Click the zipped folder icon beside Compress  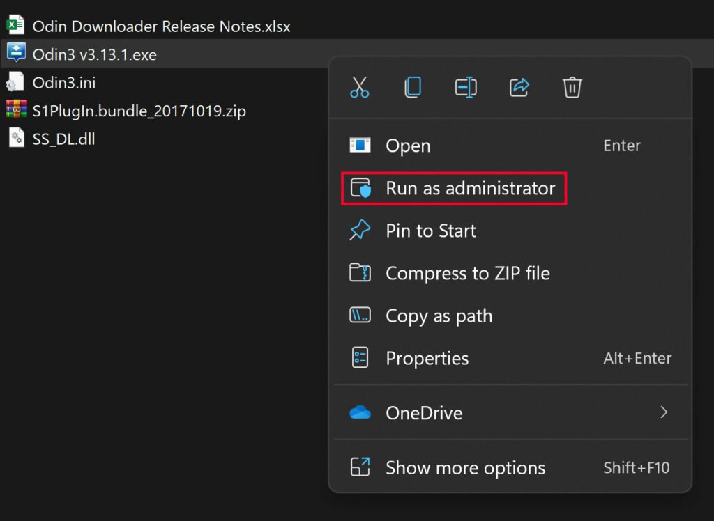(x=360, y=272)
